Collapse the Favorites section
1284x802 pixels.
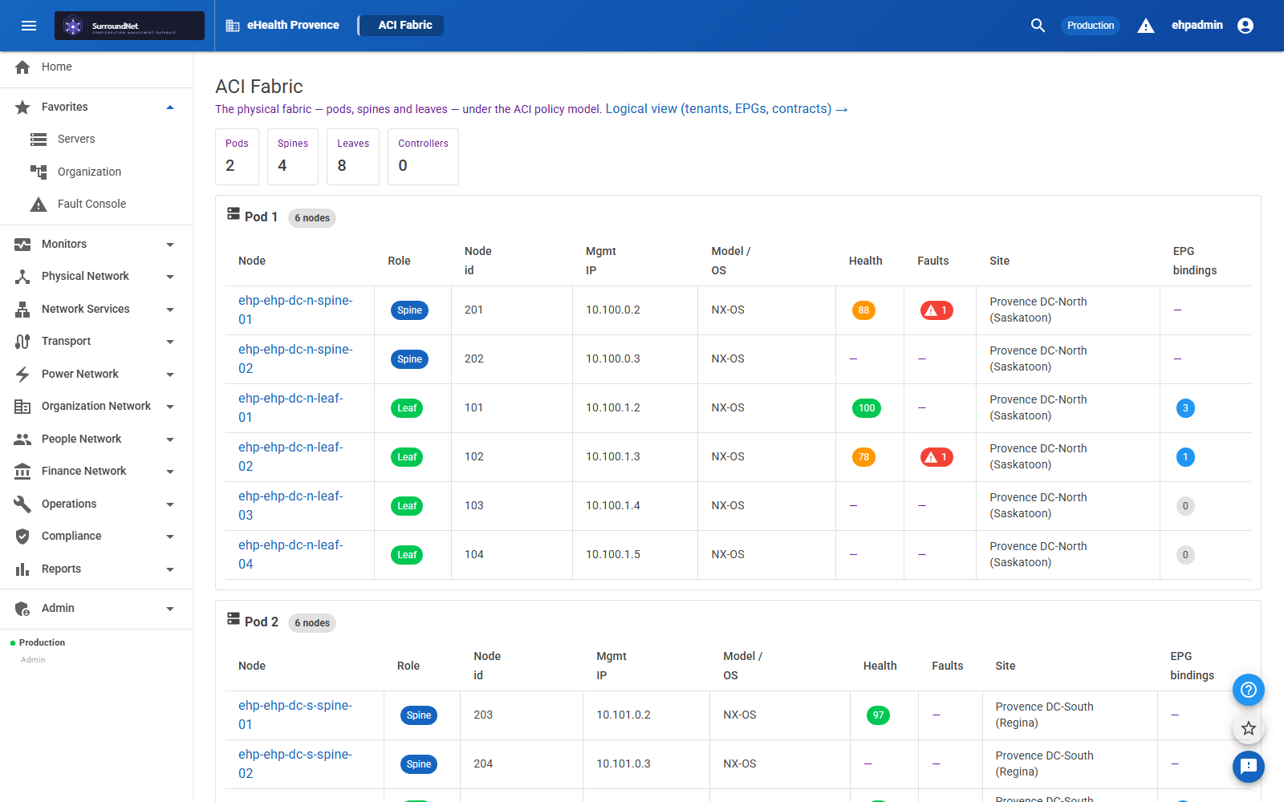click(x=170, y=107)
